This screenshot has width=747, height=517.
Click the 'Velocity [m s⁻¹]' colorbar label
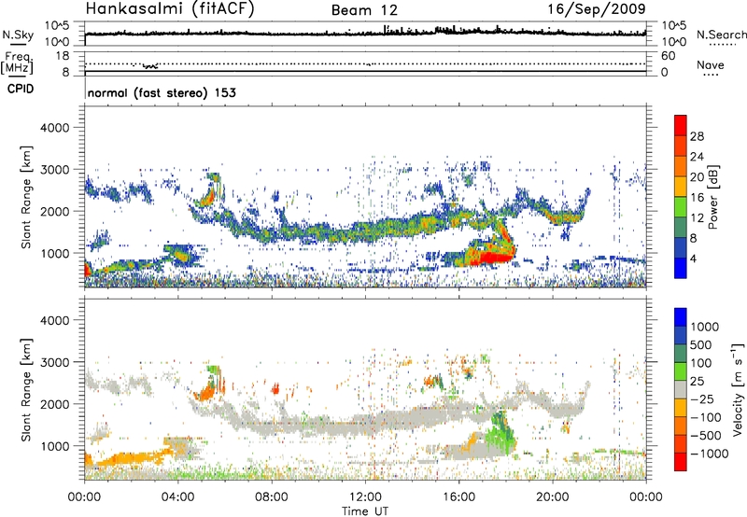point(738,389)
